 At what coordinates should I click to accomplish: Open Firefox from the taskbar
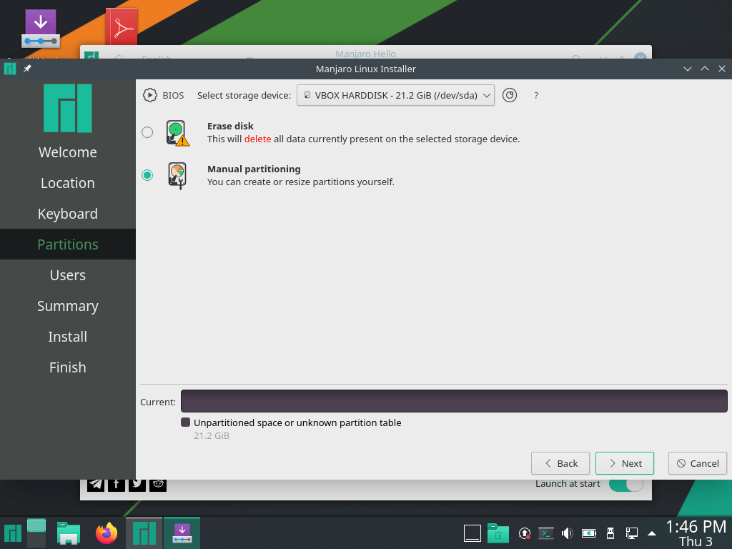[x=107, y=533]
